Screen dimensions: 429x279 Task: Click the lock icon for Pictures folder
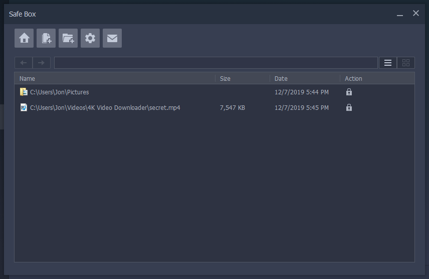[349, 92]
